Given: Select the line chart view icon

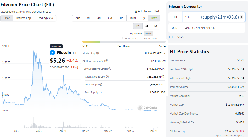Looking at the screenshot, I should [138, 26].
